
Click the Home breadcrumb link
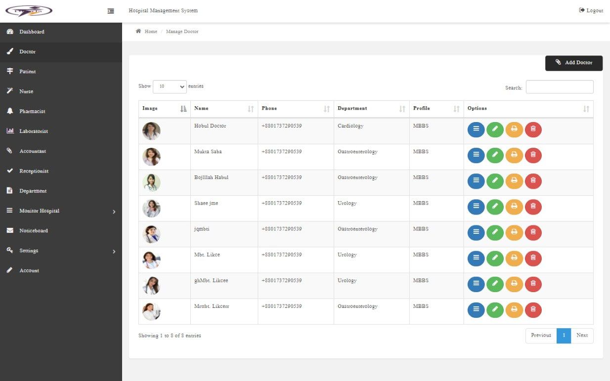[151, 32]
